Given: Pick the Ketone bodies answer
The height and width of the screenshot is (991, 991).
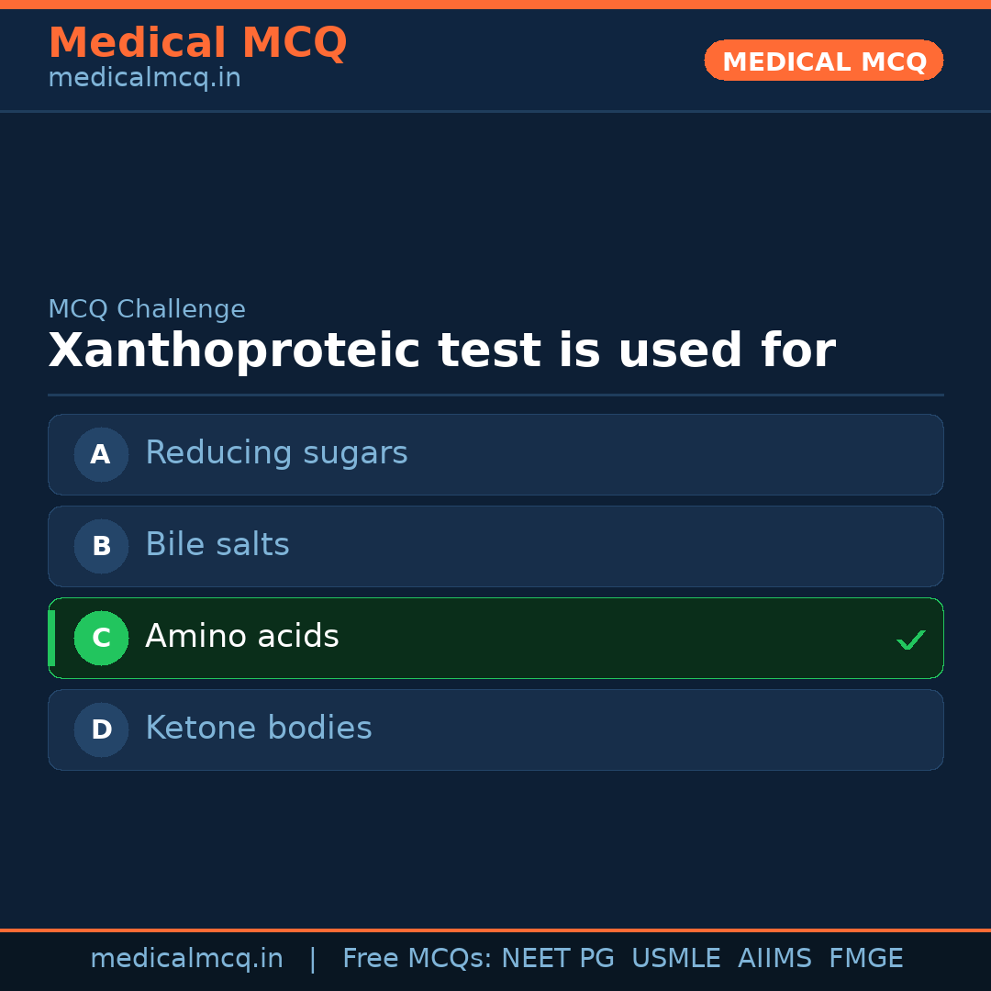Looking at the screenshot, I should point(259,729).
